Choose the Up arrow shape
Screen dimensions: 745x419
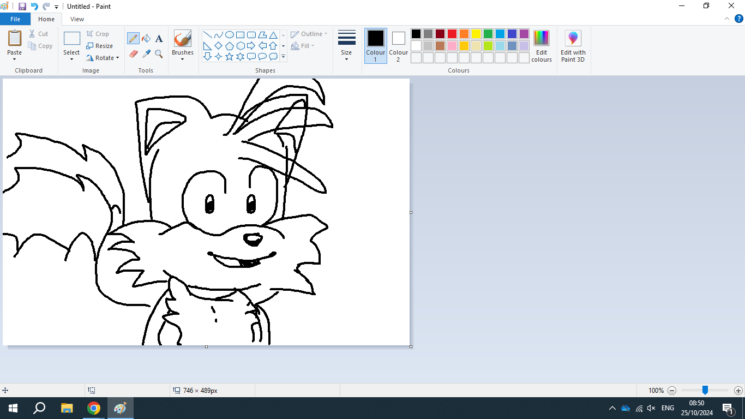coord(273,46)
